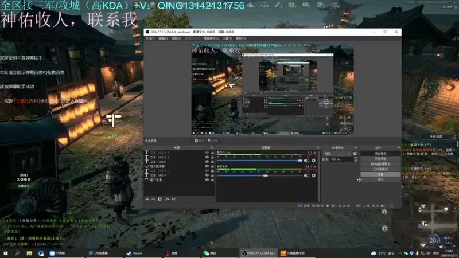Open the 场景集合(S) menu

211,38
